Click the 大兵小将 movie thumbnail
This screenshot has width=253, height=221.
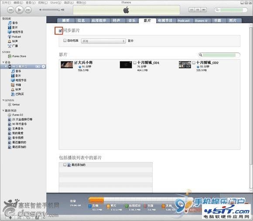pyautogui.click(x=67, y=65)
